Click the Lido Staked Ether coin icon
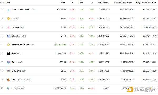Image resolution: width=158 pixels, height=95 pixels. point(8,10)
